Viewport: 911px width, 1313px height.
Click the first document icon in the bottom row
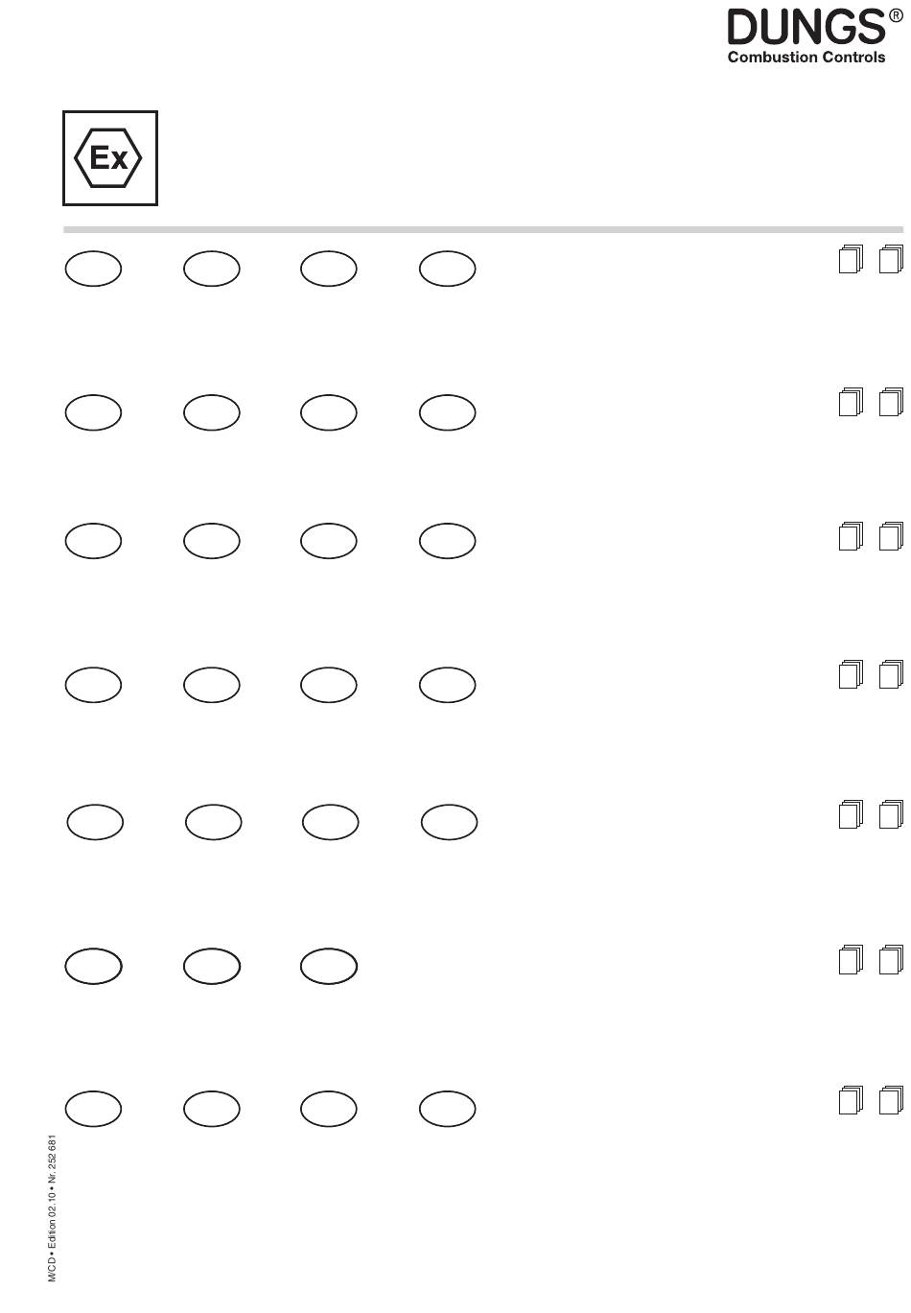[x=851, y=1100]
